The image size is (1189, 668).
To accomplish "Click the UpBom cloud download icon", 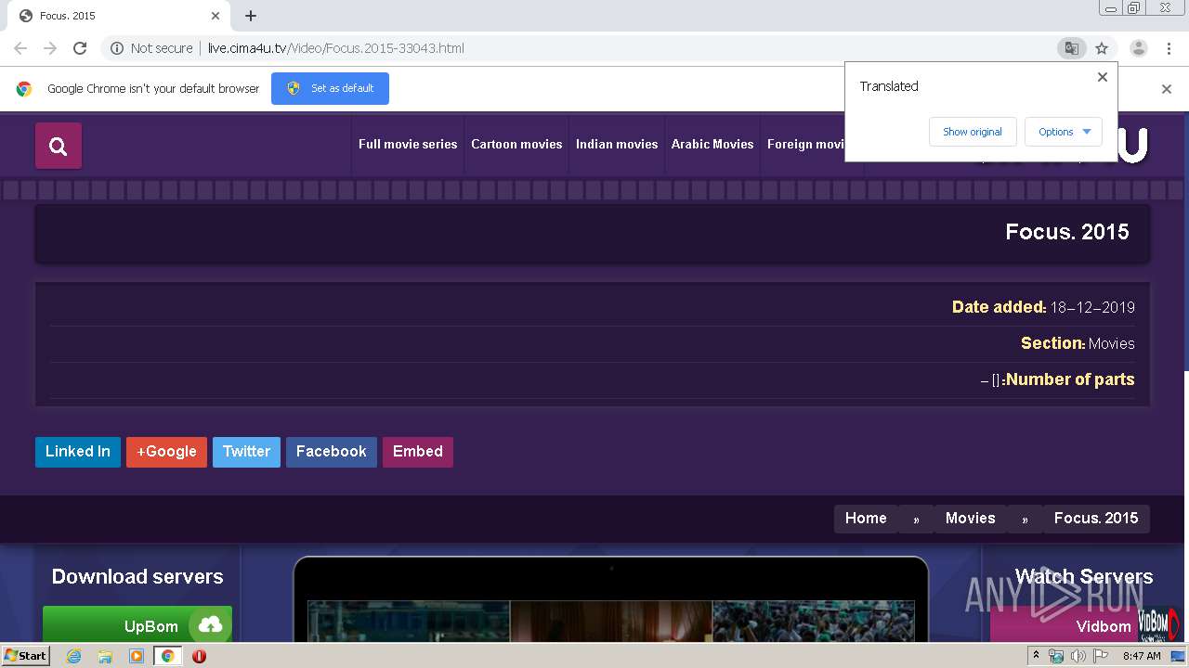I will coord(210,625).
